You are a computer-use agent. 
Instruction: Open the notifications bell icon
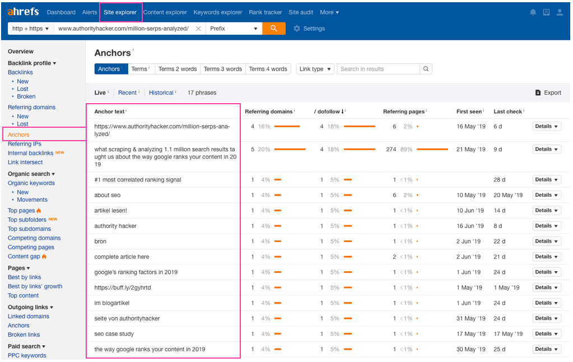[x=532, y=12]
